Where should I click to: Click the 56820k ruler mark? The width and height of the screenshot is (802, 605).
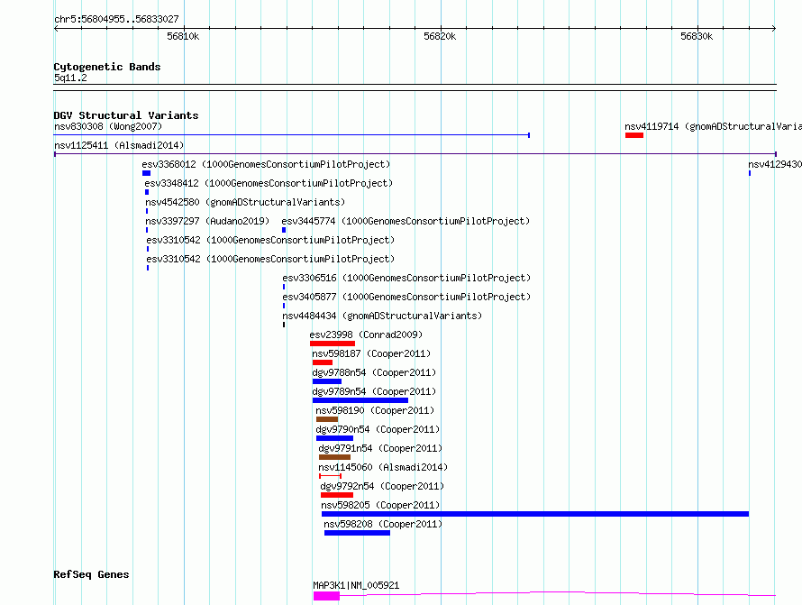[440, 36]
